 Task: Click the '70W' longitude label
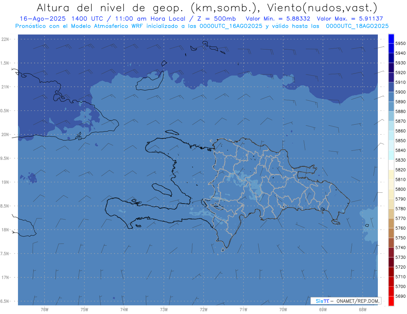point(283,310)
